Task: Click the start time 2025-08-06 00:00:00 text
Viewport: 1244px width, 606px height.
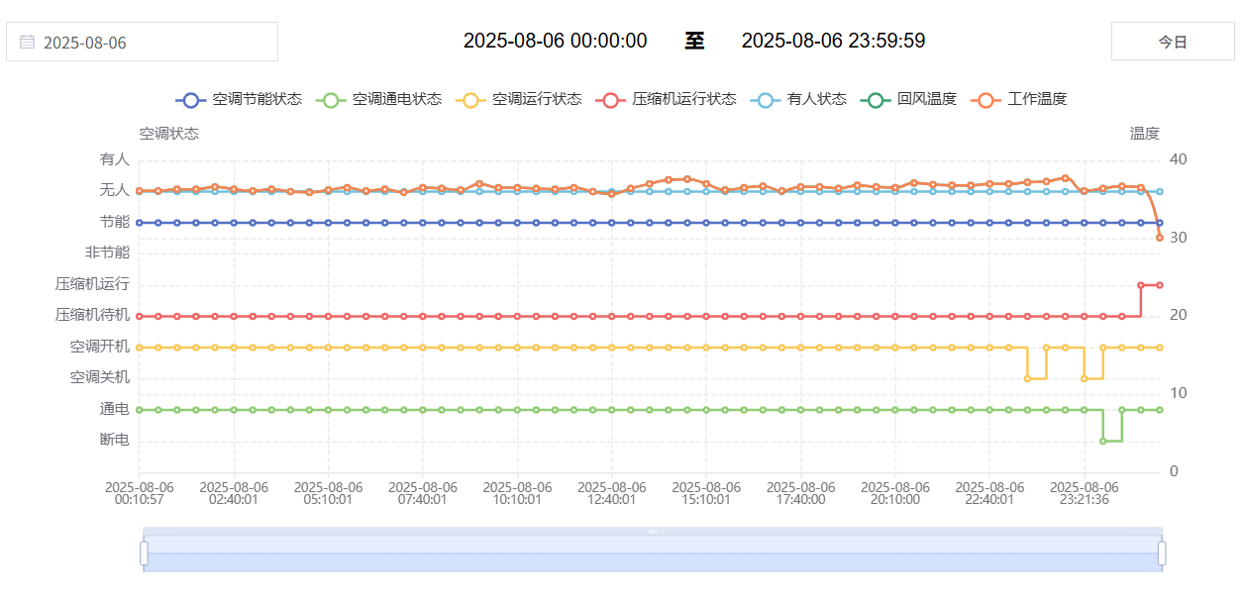Action: pos(555,41)
